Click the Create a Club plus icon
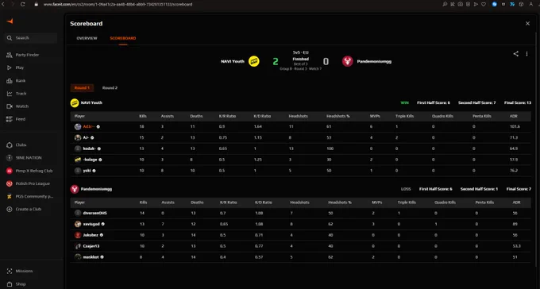Viewport: 540px width, 289px height. pos(10,209)
